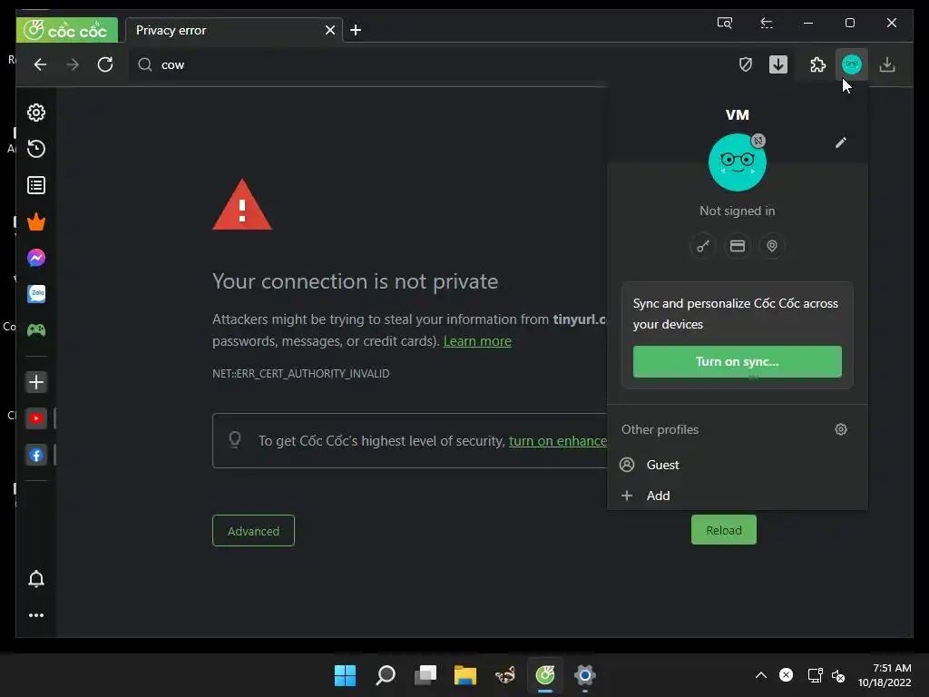Open manage profiles gear next to Other profiles
Viewport: 929px width, 697px height.
click(x=841, y=429)
